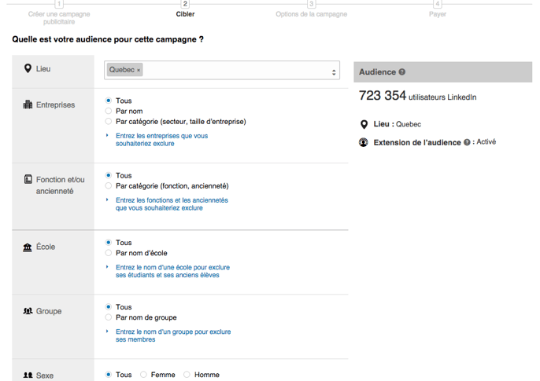Open the Lieu dropdown arrows
The height and width of the screenshot is (381, 540).
point(334,72)
